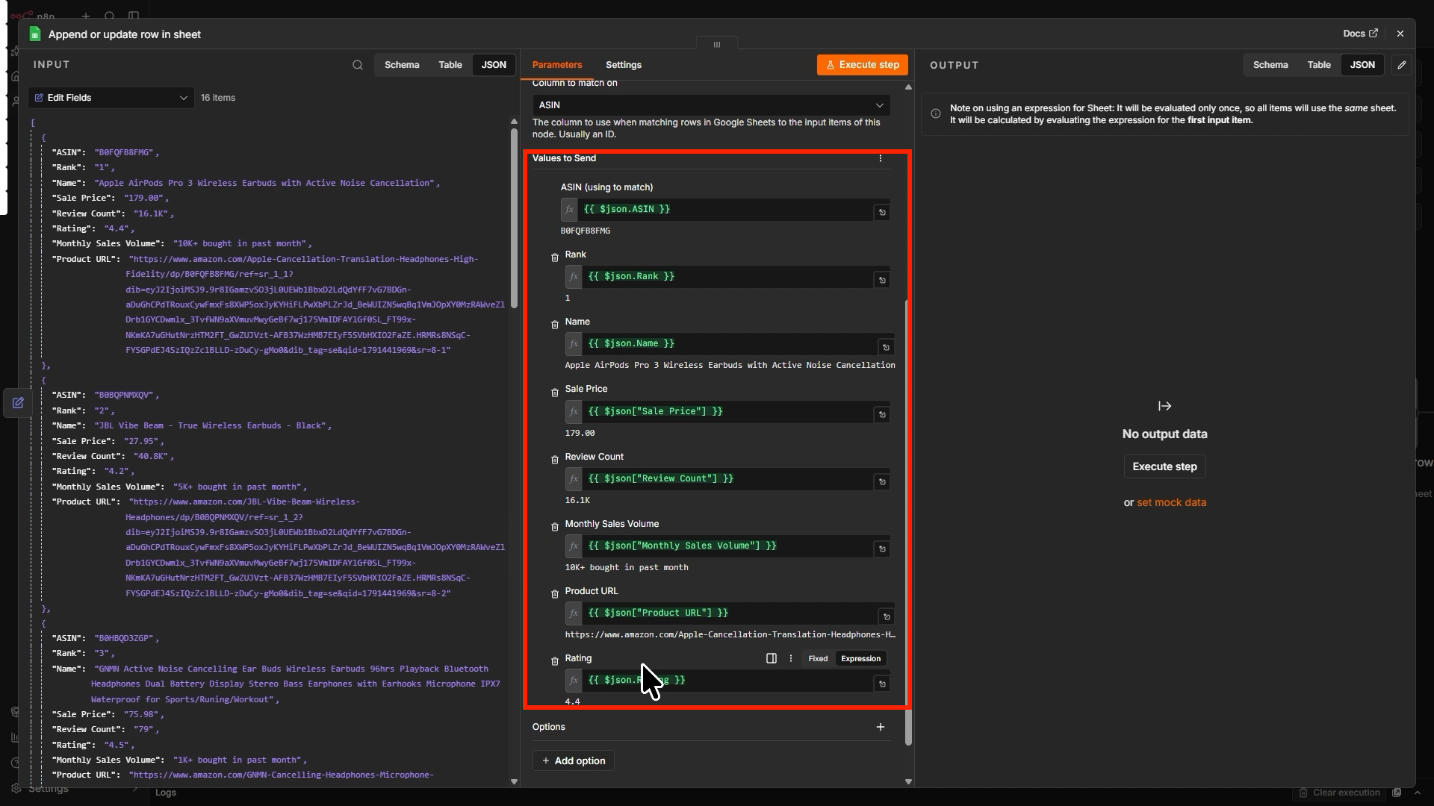The image size is (1434, 806).
Task: Remove the Review Count field trash icon
Action: pyautogui.click(x=555, y=460)
